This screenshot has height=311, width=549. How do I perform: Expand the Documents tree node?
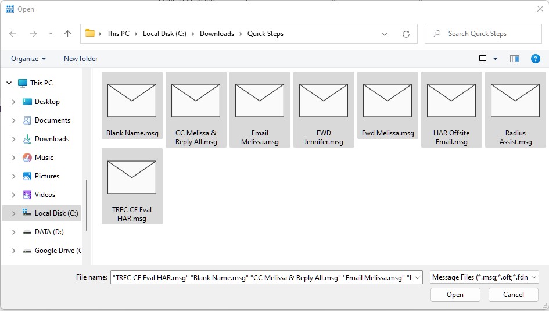[x=14, y=120]
